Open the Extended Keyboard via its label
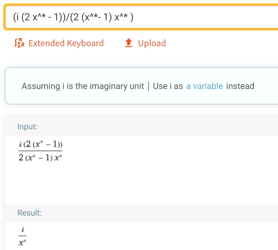The width and height of the screenshot is (278, 250). [66, 43]
